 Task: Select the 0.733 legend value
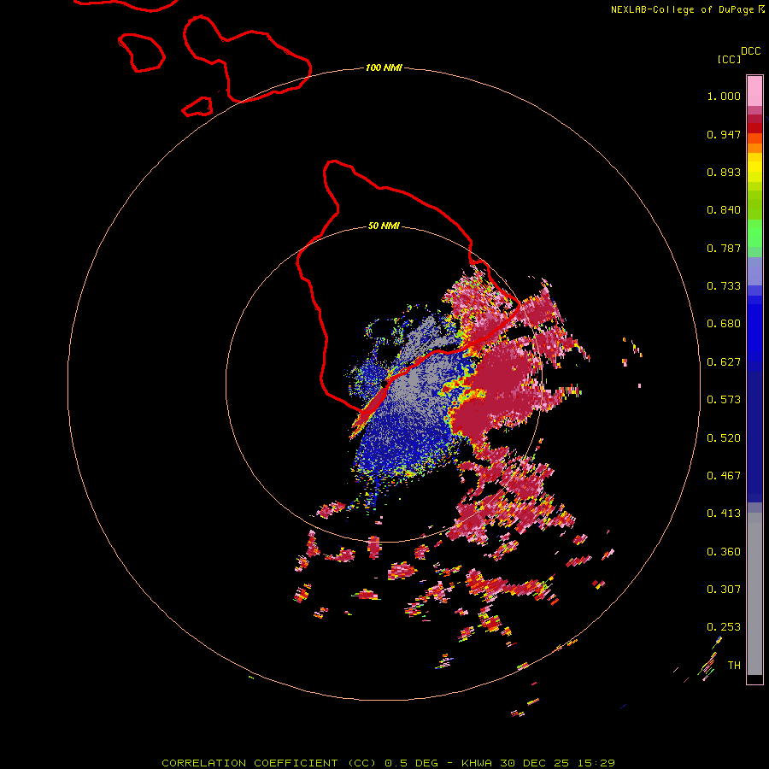tap(724, 286)
